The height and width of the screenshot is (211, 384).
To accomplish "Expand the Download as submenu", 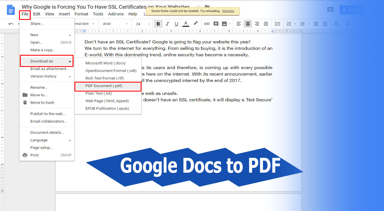I will 47,61.
